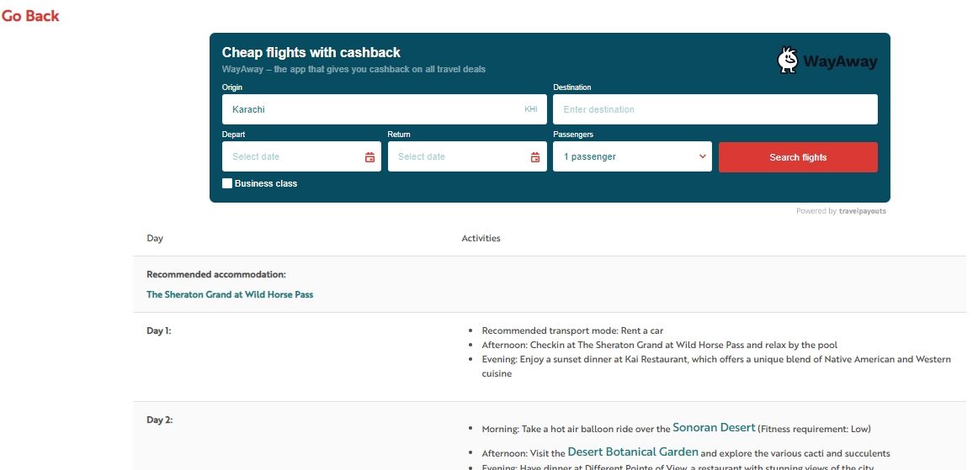978x470 pixels.
Task: Click the WayAway brand name text
Action: [x=839, y=61]
